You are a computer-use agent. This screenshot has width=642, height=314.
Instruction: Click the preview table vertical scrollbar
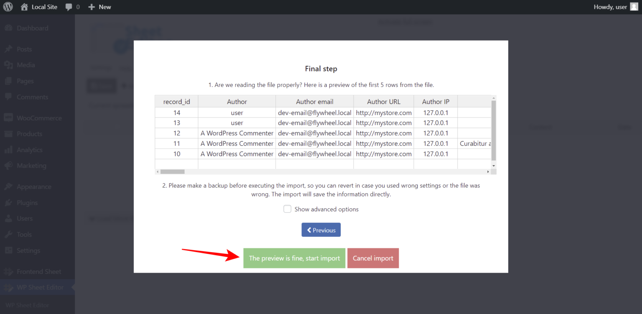[494, 130]
